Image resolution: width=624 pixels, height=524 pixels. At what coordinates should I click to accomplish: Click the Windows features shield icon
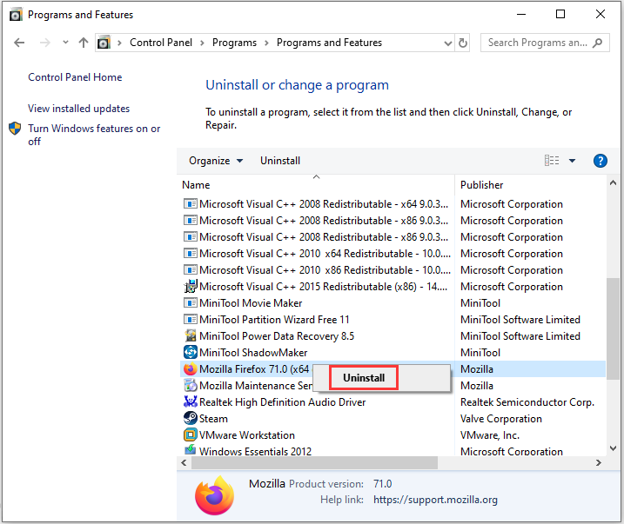(15, 129)
